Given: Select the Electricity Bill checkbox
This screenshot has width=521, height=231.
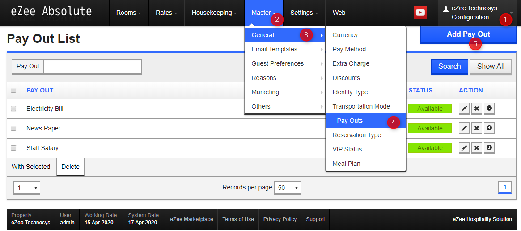Looking at the screenshot, I should 13,109.
